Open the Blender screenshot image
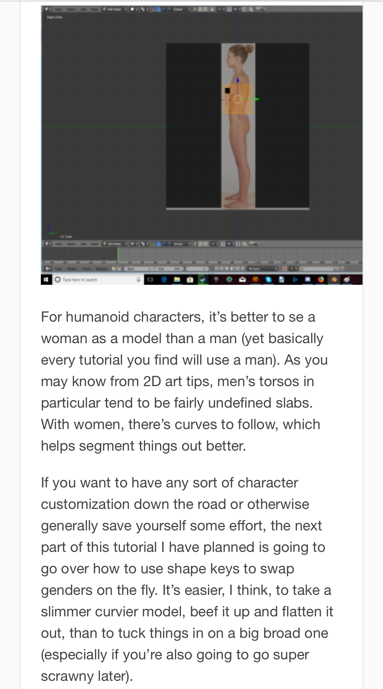Image resolution: width=383 pixels, height=689 pixels. tap(202, 145)
